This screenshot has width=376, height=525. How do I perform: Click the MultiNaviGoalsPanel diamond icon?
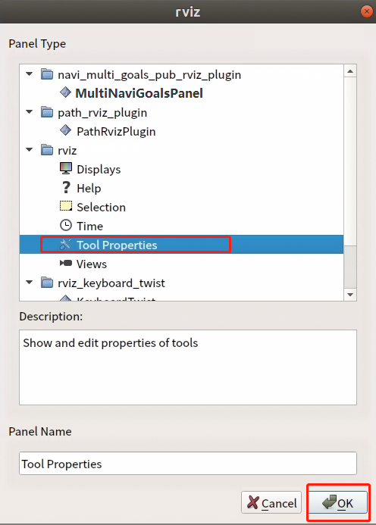(x=65, y=92)
